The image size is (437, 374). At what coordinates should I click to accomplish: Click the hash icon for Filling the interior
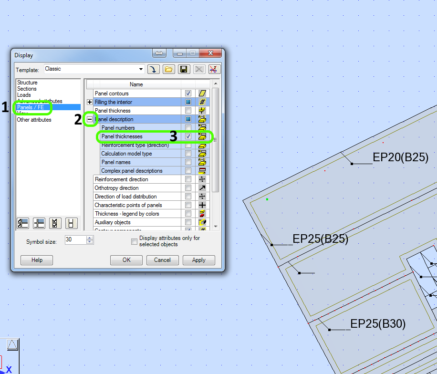[202, 102]
